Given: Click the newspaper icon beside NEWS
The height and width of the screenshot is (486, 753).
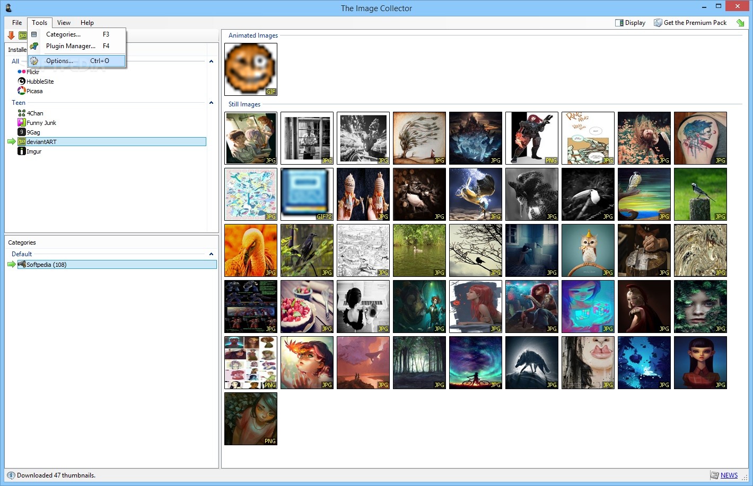Looking at the screenshot, I should pos(714,475).
